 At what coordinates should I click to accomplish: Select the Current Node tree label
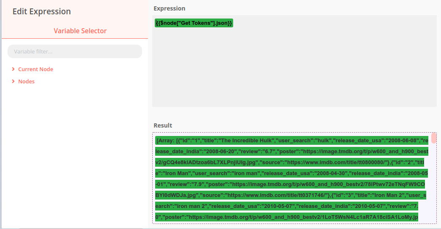[x=35, y=69]
